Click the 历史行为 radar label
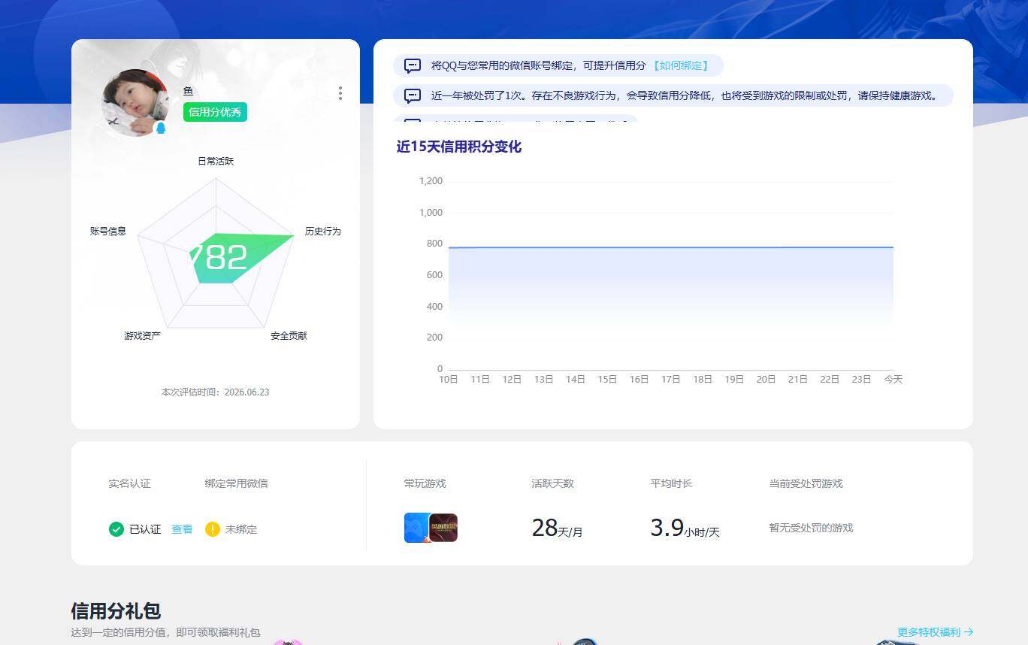Viewport: 1028px width, 645px height. 323,231
